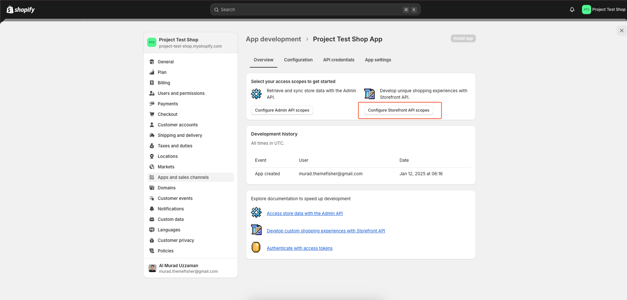Click the Plan chart icon
The image size is (627, 300).
(x=152, y=72)
